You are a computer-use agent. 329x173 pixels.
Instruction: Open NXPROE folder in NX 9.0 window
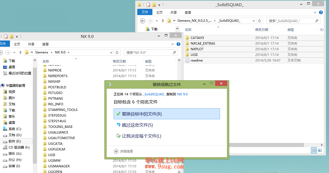click(55, 70)
